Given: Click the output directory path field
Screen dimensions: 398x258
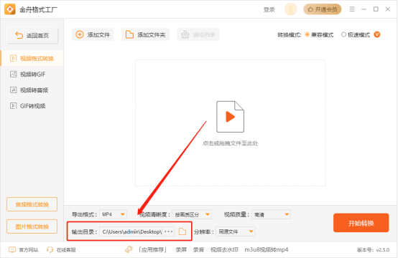Looking at the screenshot, I should coord(131,231).
